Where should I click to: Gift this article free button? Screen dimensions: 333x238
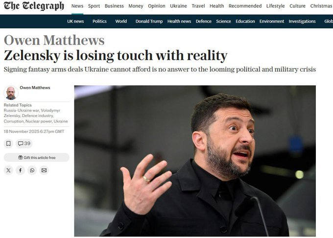pos(37,158)
